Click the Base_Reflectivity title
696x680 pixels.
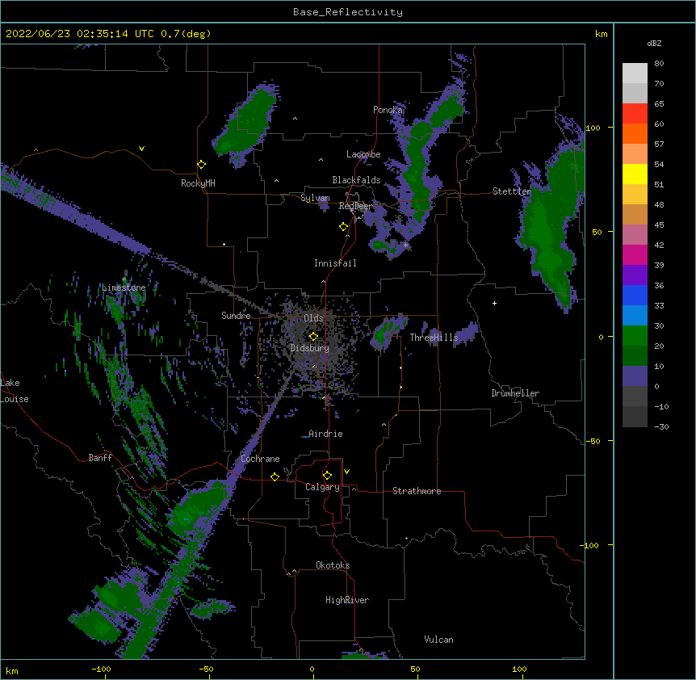(348, 12)
